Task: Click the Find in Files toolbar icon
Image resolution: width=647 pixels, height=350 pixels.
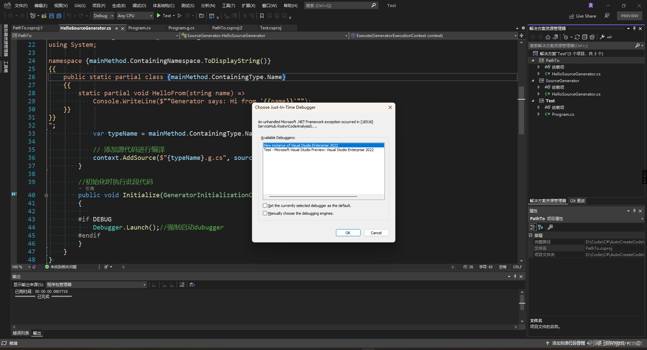Action: [202, 16]
